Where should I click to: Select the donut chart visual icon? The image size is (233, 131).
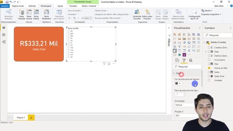click(x=189, y=43)
